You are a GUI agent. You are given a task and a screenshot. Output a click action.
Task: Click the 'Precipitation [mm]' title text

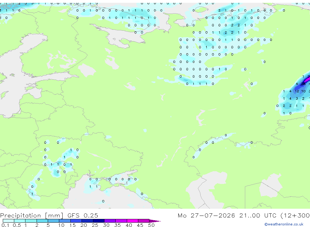(32, 216)
